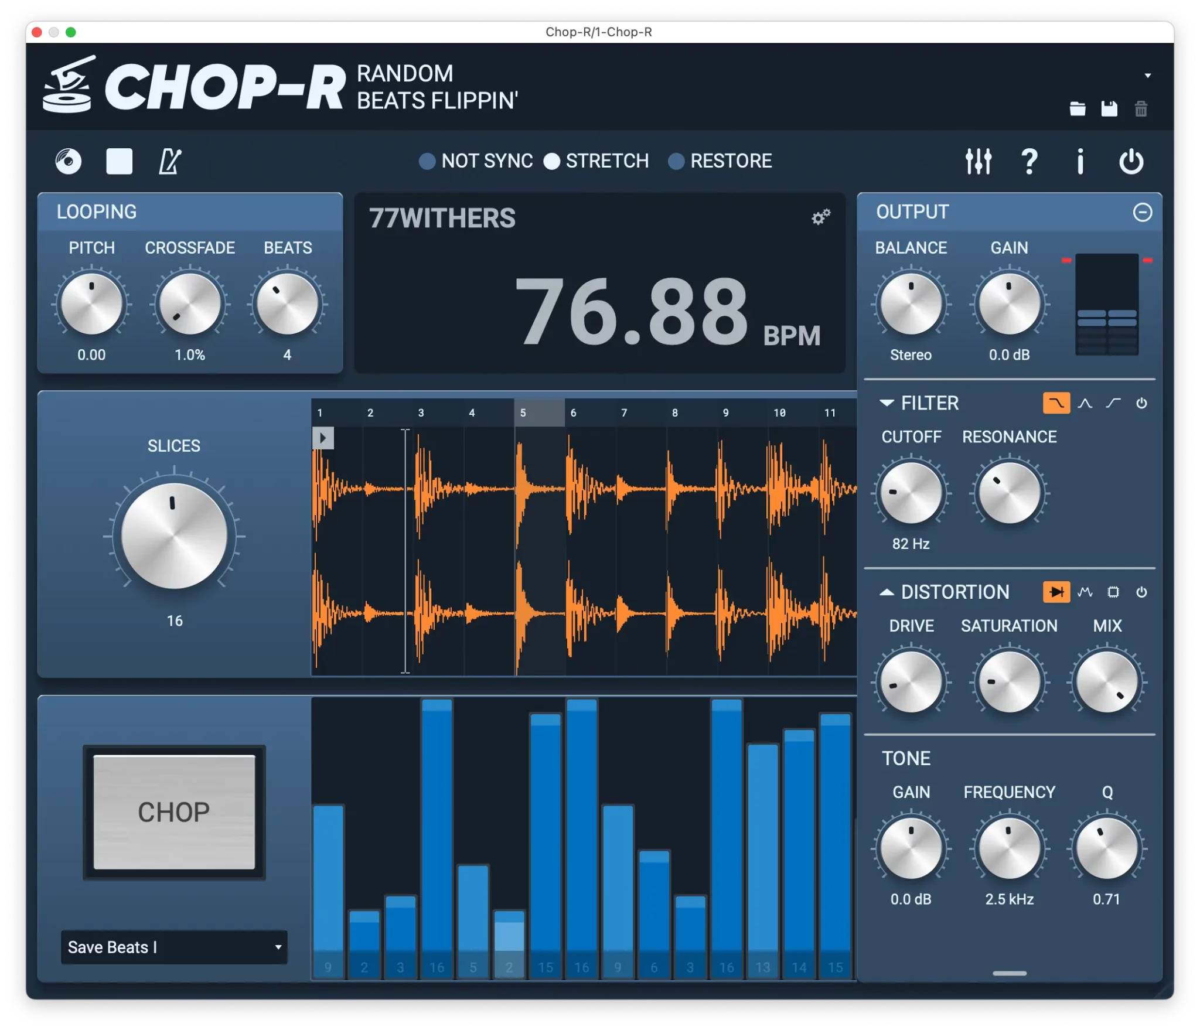Click the BALANCE knob

911,304
